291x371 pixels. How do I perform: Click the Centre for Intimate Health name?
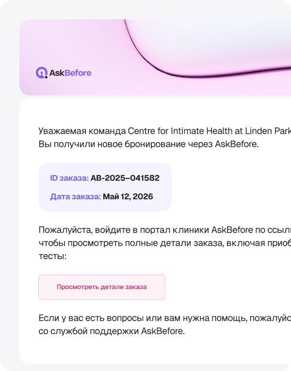[210, 131]
